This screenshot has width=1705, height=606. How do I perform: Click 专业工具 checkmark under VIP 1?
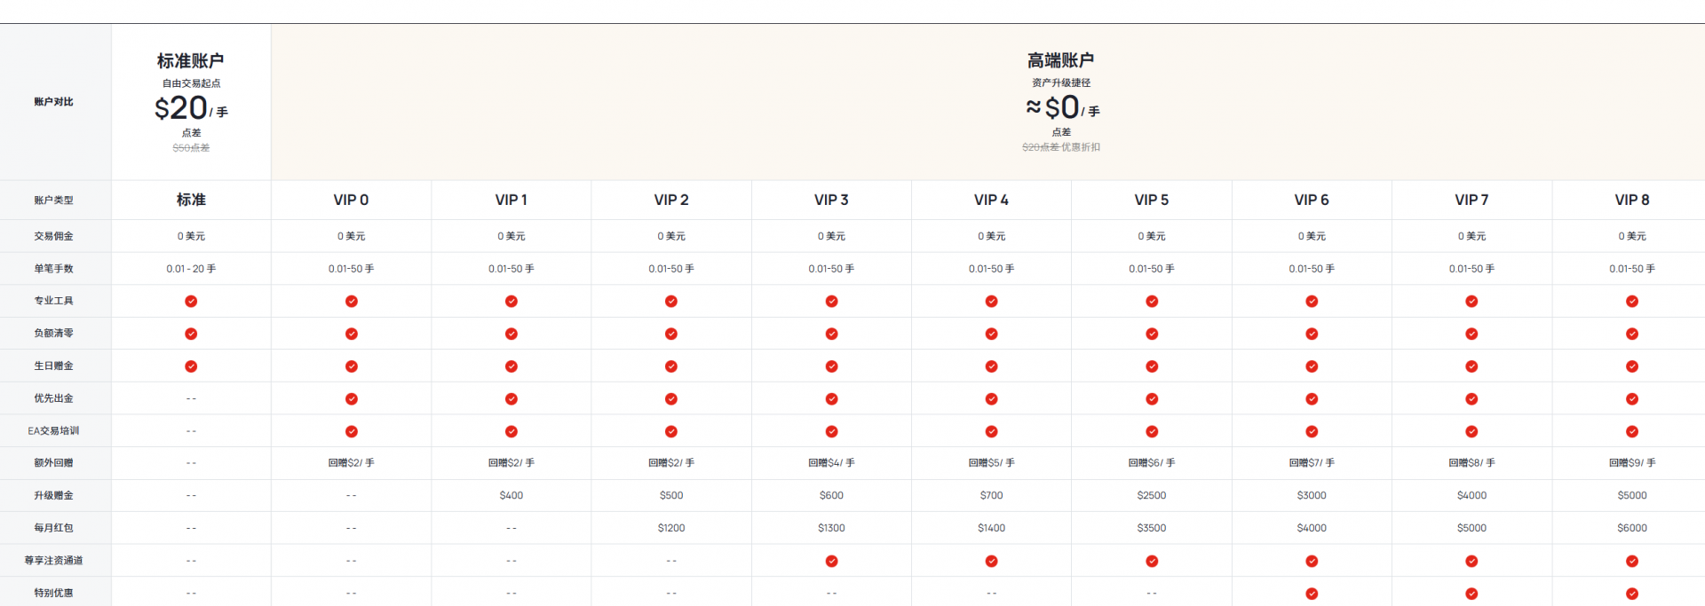[x=511, y=302]
